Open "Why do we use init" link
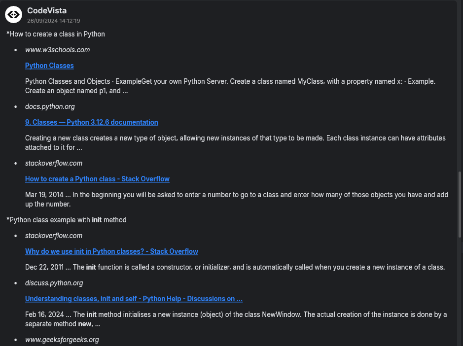The image size is (463, 346). 111,251
